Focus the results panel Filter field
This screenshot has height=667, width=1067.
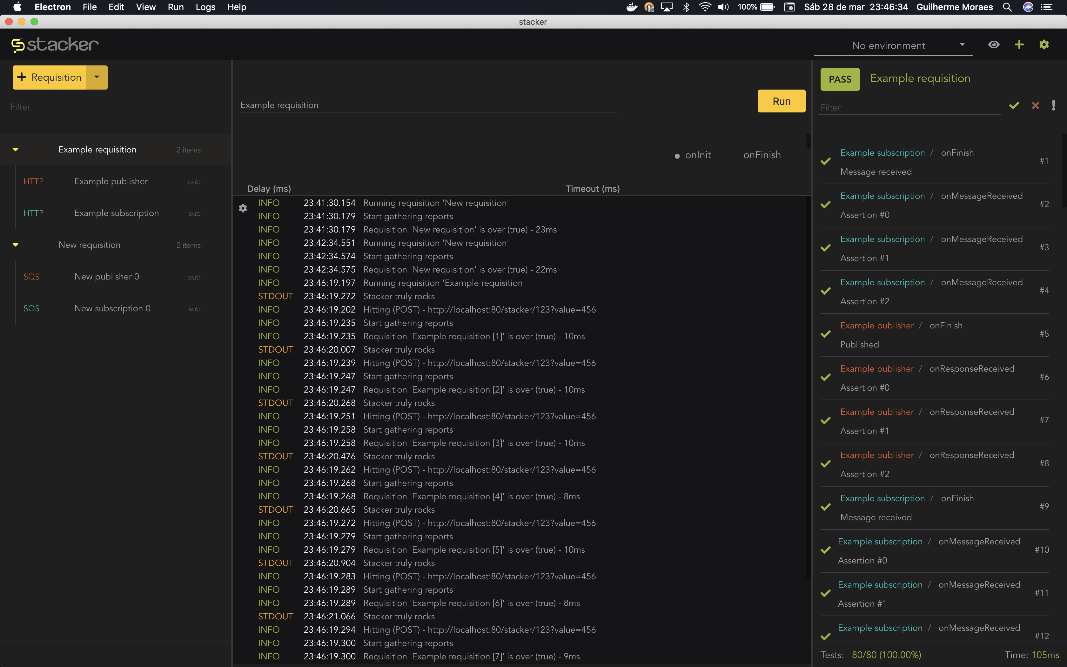coord(909,108)
